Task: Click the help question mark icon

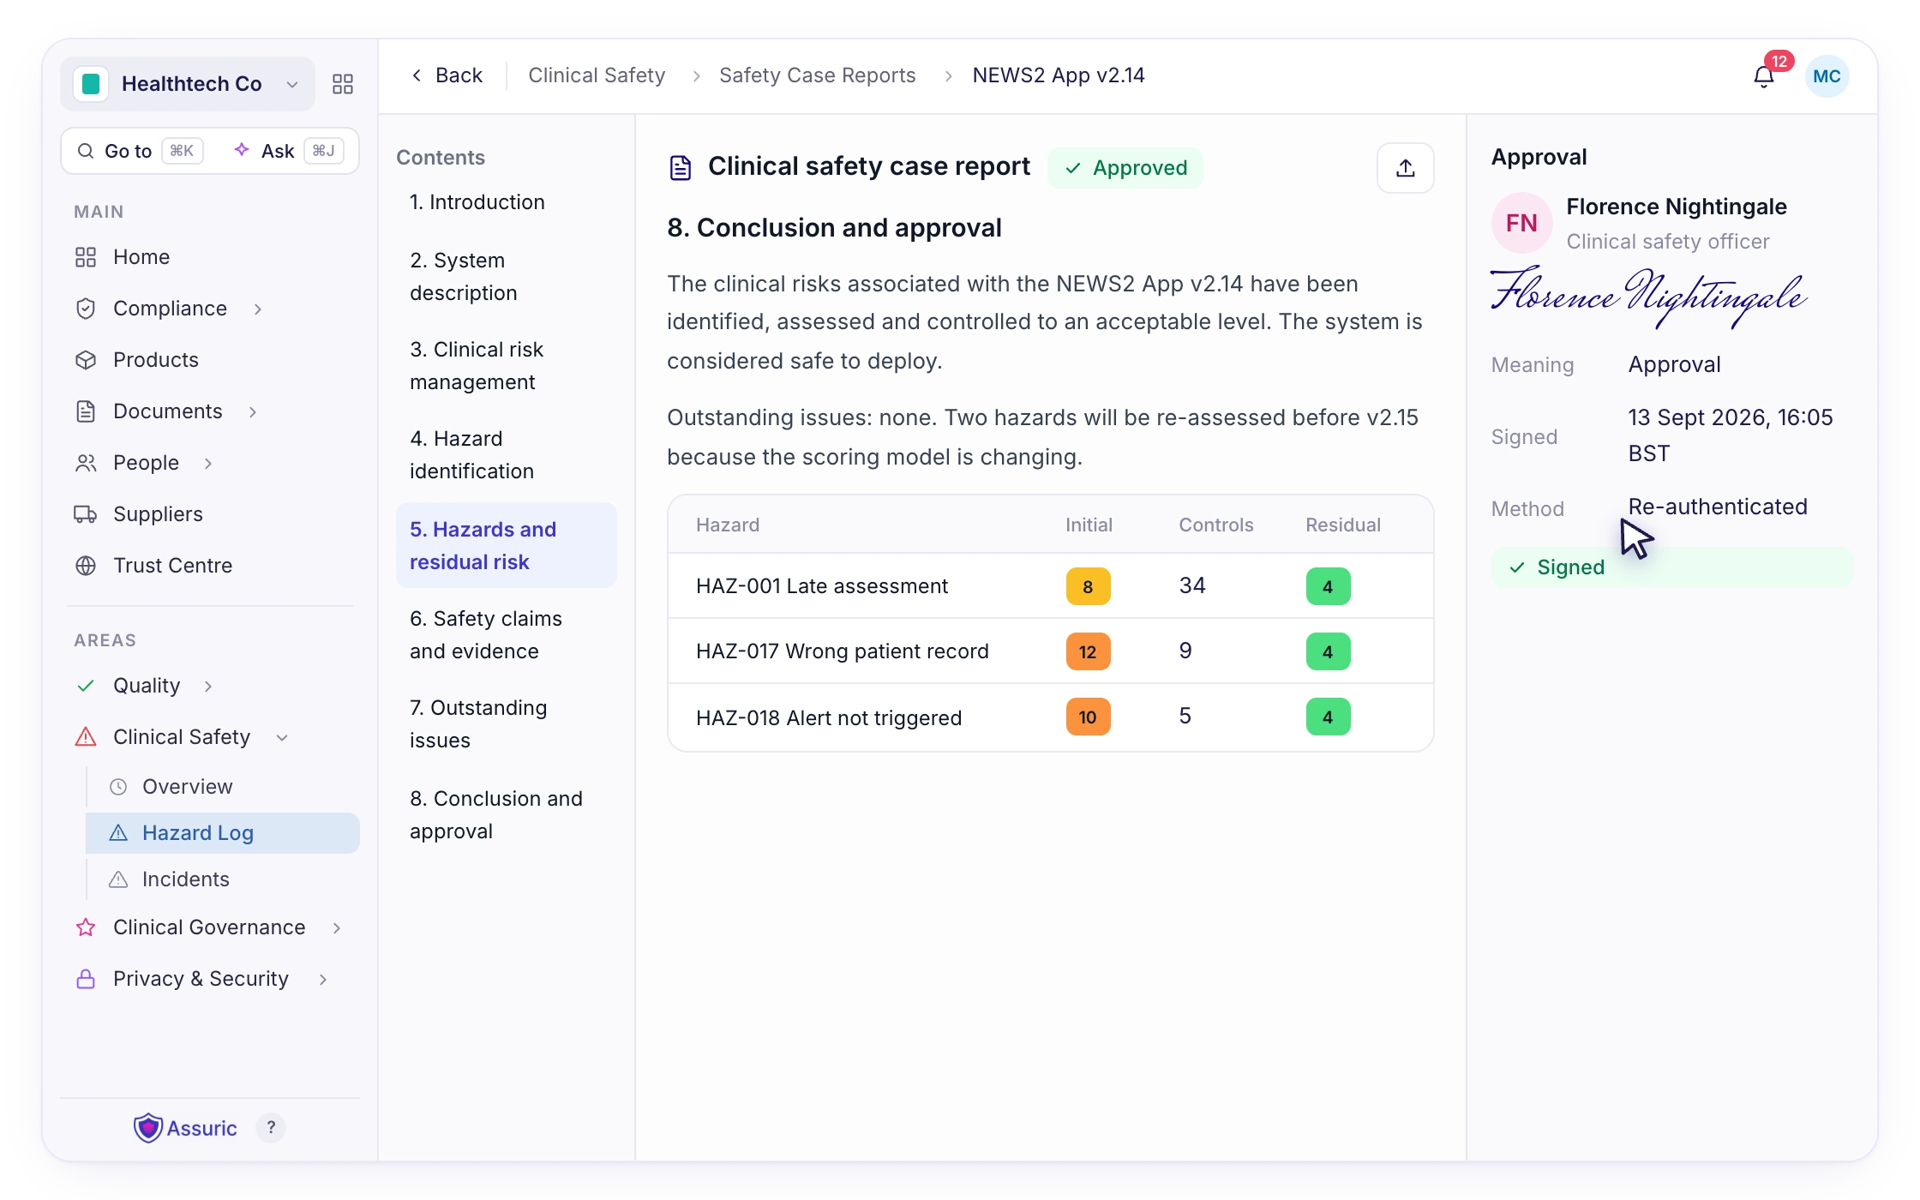Action: [271, 1128]
